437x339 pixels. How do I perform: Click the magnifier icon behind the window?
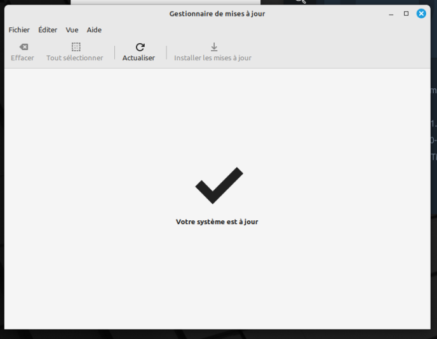click(x=300, y=2)
